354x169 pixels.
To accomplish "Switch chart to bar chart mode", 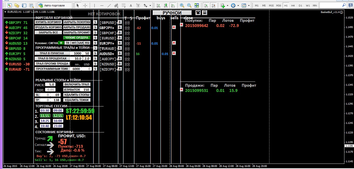I will (158, 5).
